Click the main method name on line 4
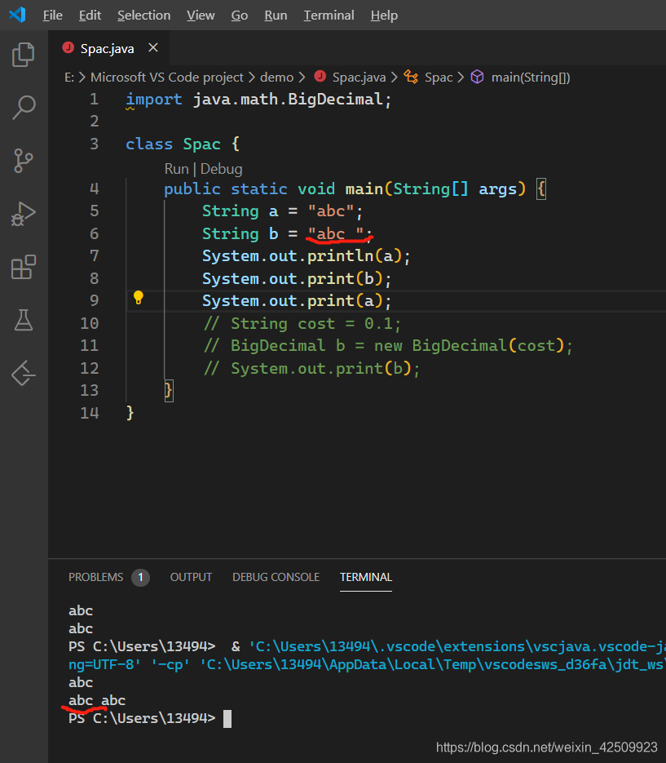The image size is (666, 763). click(x=364, y=189)
